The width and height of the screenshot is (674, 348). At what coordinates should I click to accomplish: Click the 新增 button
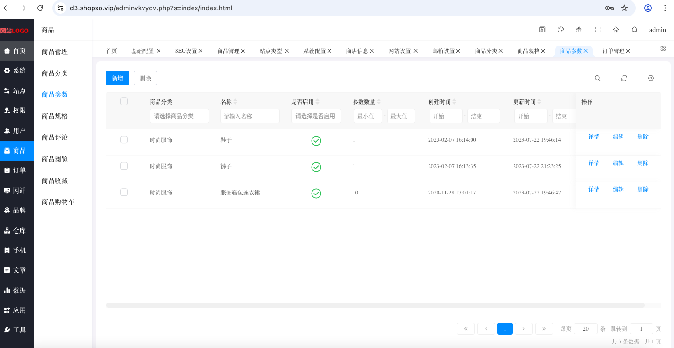point(118,78)
